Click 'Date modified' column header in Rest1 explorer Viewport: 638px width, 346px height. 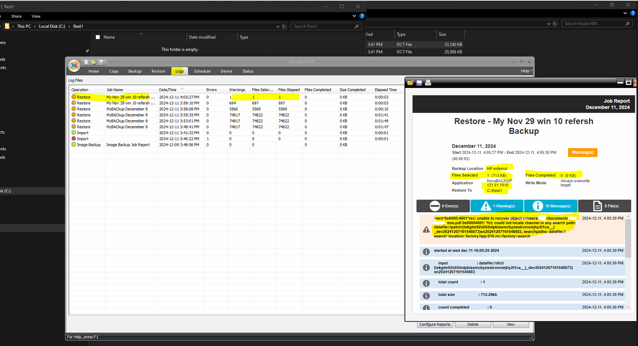(212, 37)
